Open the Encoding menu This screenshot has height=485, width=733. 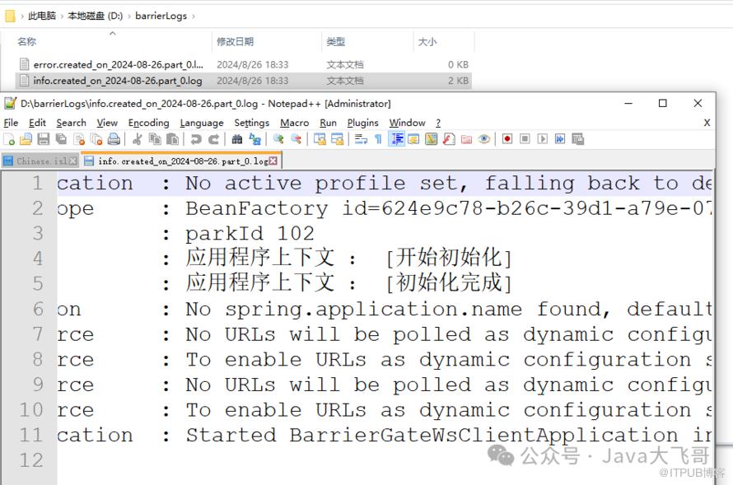click(x=148, y=123)
